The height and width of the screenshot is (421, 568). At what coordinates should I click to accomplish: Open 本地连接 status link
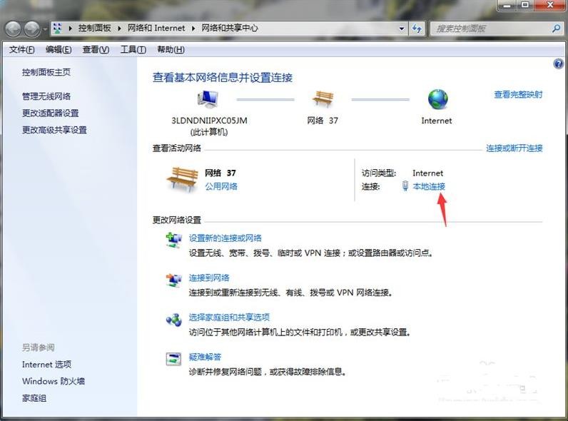(429, 186)
